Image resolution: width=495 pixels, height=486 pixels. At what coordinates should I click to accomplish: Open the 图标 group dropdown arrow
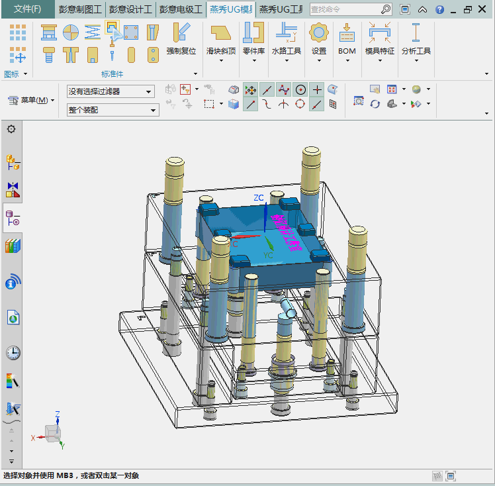tap(25, 74)
